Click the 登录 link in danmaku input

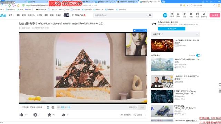63,107
